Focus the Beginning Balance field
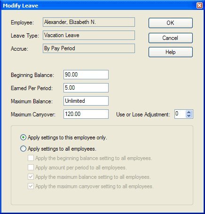This screenshot has height=214, width=205. (x=86, y=75)
